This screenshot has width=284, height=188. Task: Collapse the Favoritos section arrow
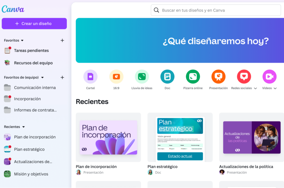click(x=22, y=40)
